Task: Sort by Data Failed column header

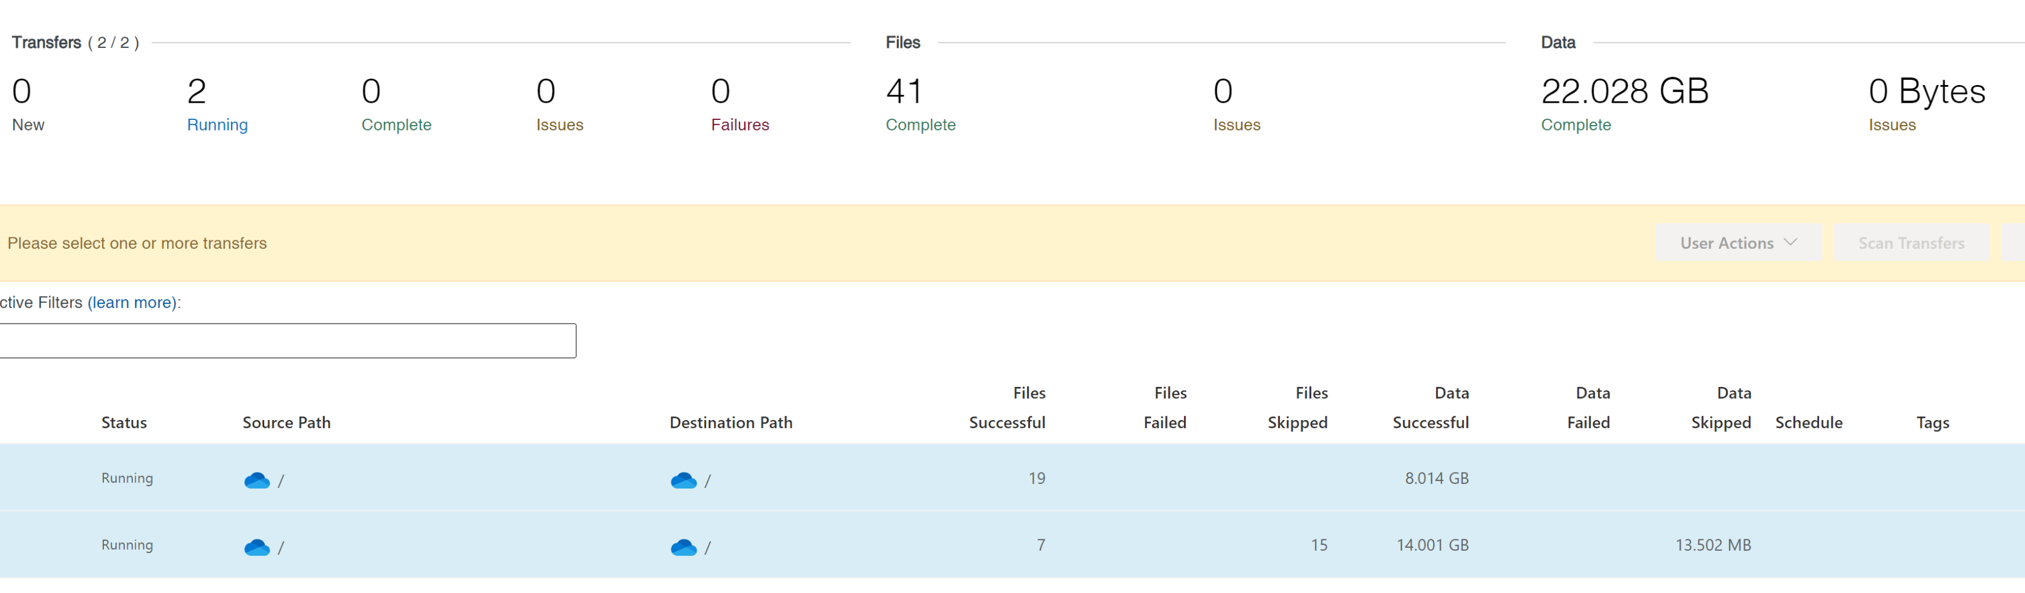Action: tap(1589, 408)
